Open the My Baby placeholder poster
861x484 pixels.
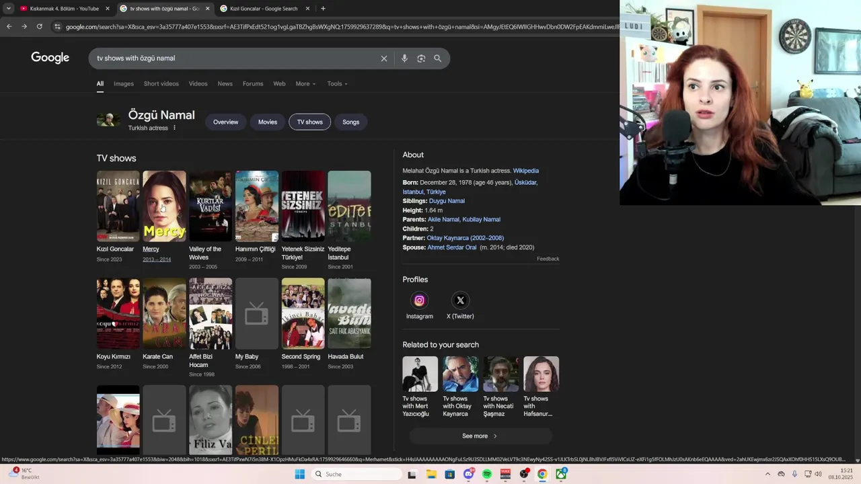coord(256,313)
